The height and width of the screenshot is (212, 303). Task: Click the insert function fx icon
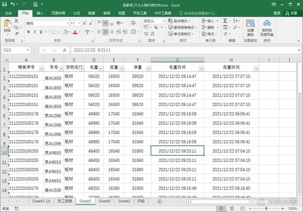coord(63,50)
